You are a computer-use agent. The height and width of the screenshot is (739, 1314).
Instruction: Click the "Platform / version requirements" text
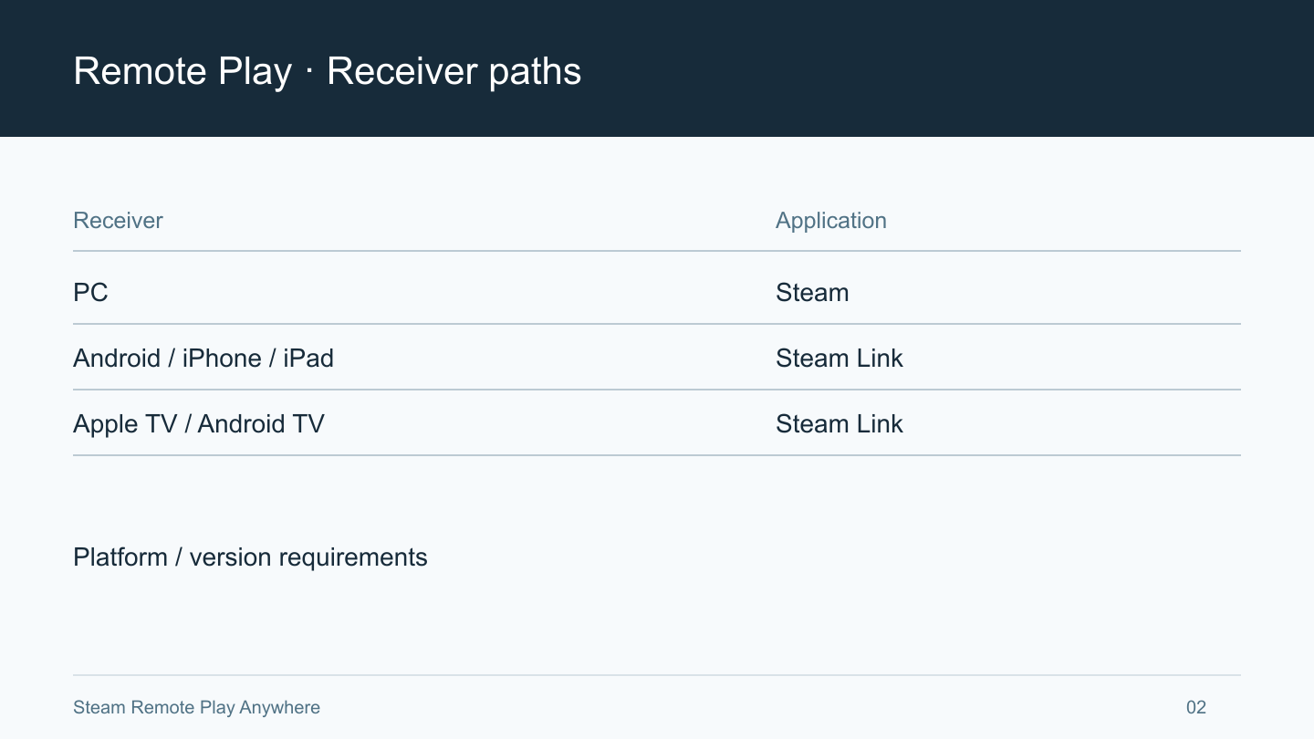point(250,557)
